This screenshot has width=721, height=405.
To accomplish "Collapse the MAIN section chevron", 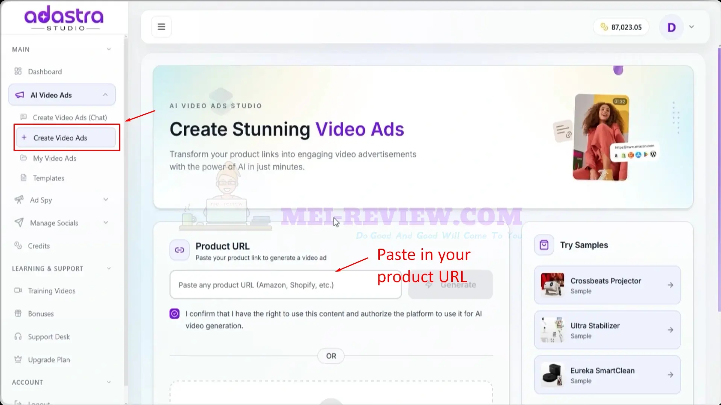I will [x=109, y=49].
